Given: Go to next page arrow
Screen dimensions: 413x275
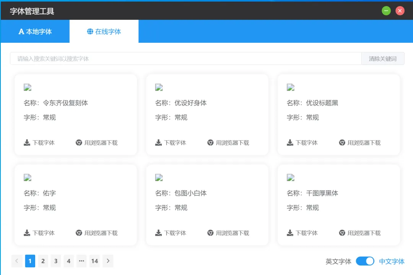Looking at the screenshot, I should [x=108, y=261].
